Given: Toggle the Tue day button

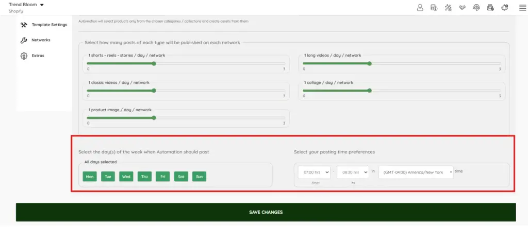Looking at the screenshot, I should [108, 177].
